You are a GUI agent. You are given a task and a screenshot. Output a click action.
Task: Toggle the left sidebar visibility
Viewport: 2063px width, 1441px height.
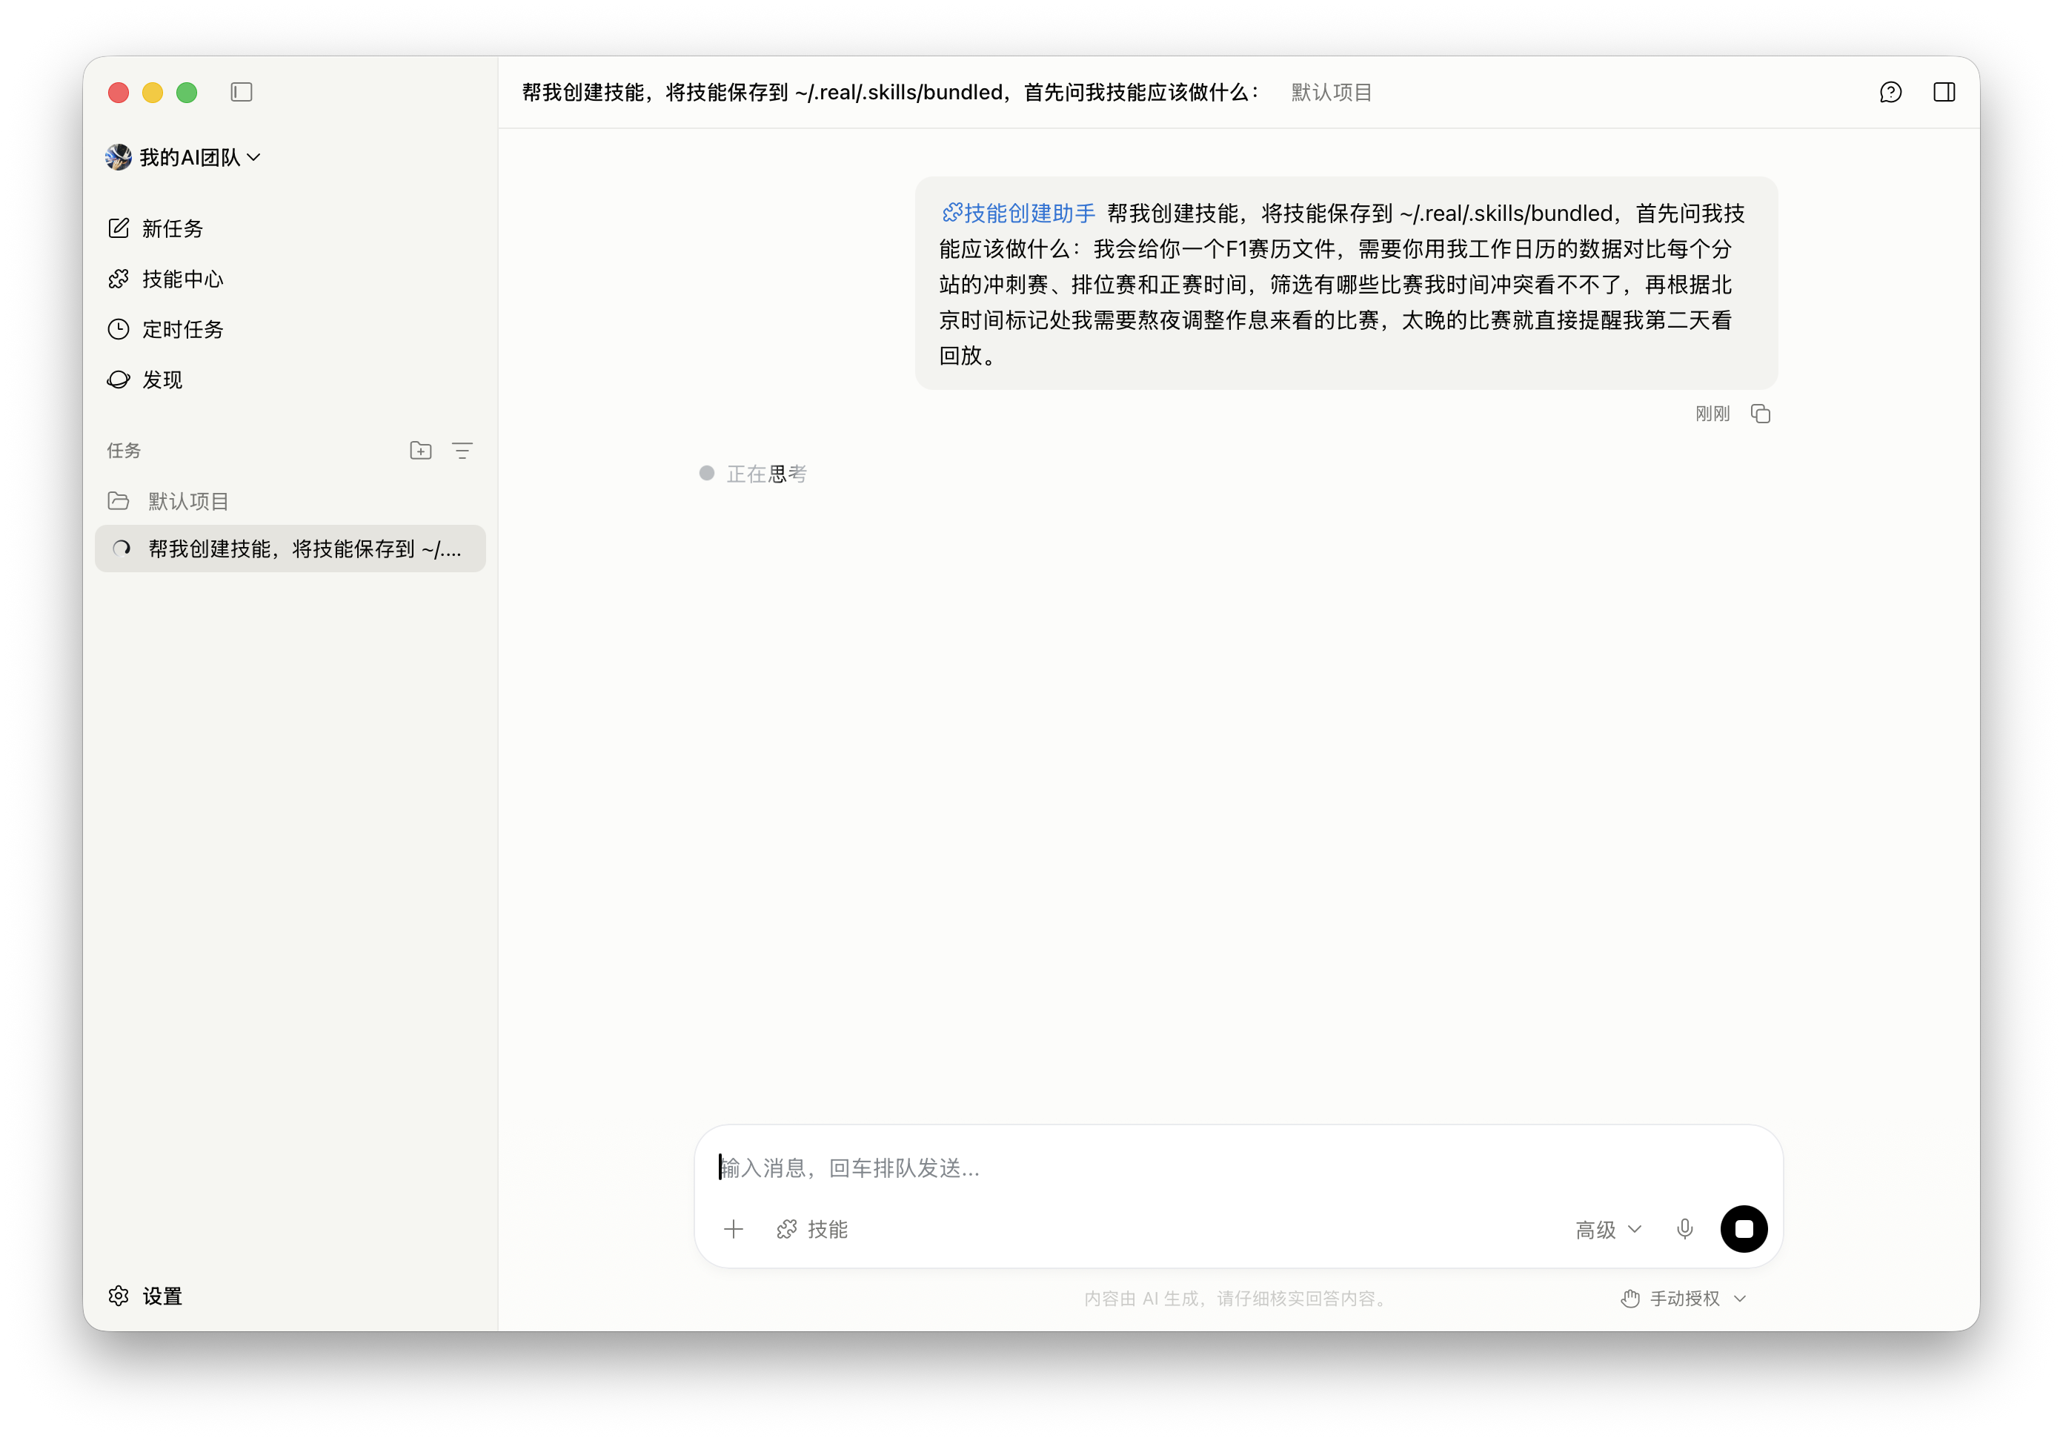pyautogui.click(x=241, y=92)
